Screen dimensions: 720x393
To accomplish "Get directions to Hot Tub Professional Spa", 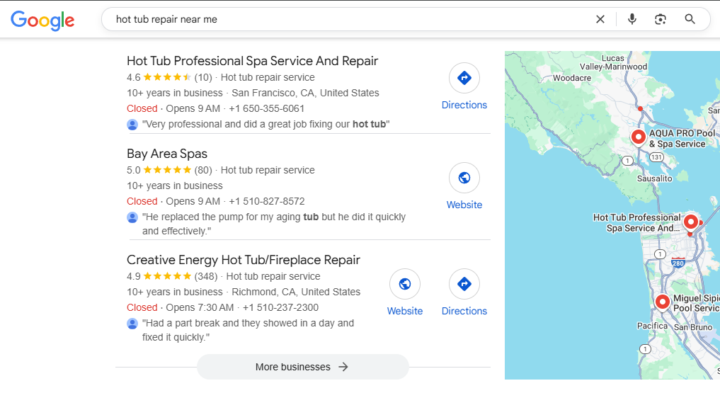I will click(464, 78).
